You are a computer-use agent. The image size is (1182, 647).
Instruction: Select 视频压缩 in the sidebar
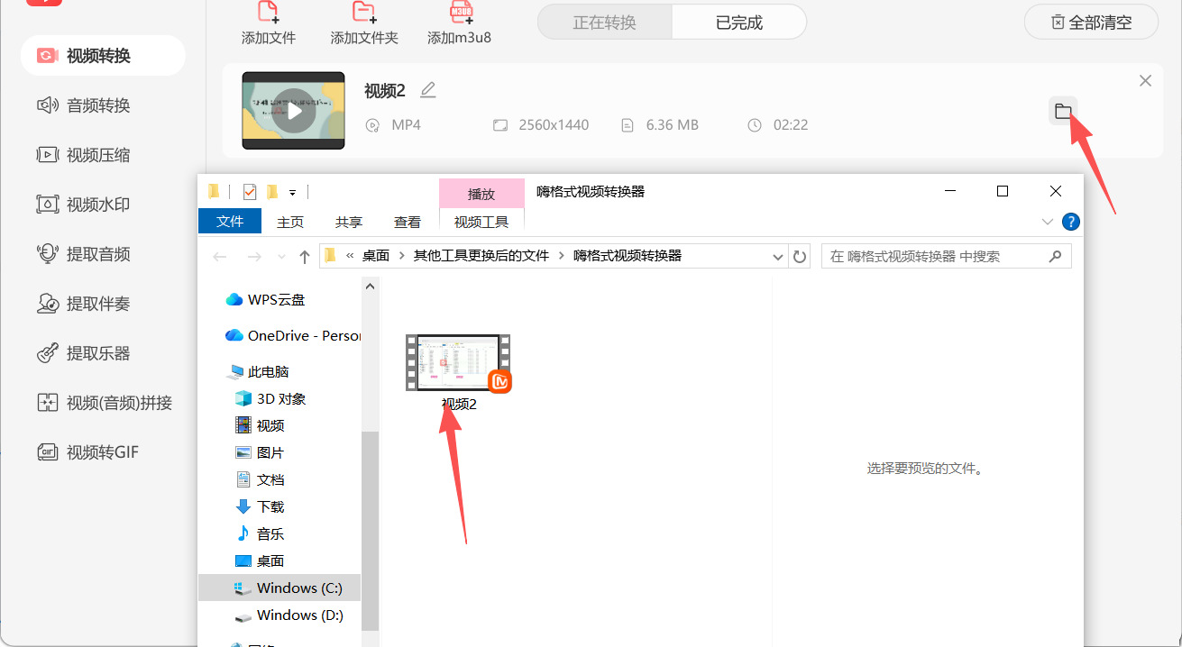(84, 155)
